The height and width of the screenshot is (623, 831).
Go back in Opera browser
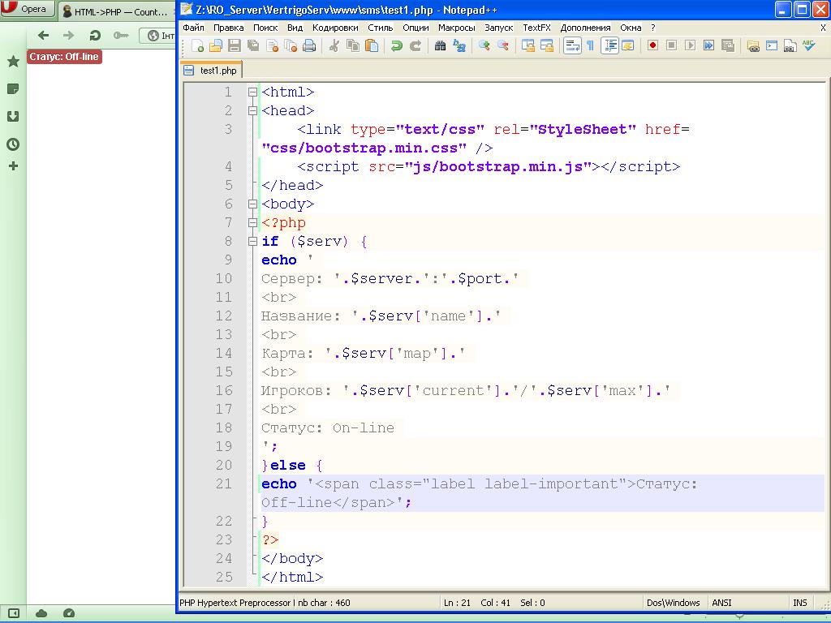tap(44, 36)
